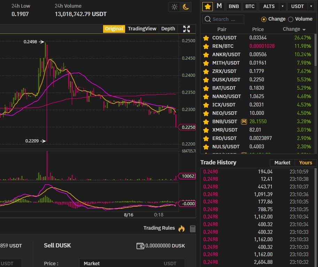Click the market Search field
Image resolution: width=318 pixels, height=267 pixels.
[223, 19]
